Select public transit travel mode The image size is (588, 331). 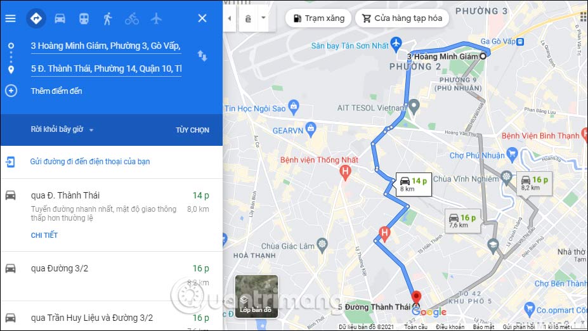84,18
